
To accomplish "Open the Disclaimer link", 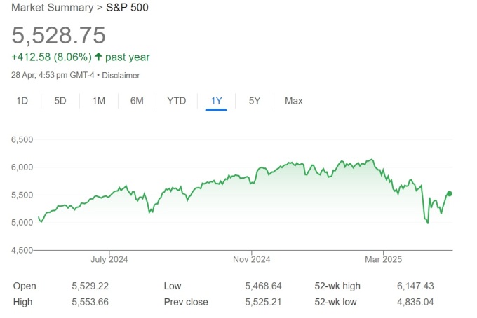I will click(x=121, y=75).
